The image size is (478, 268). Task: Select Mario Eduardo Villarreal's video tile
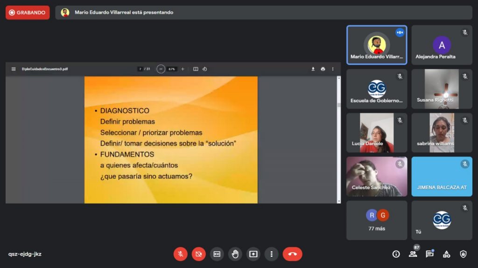coord(377,45)
